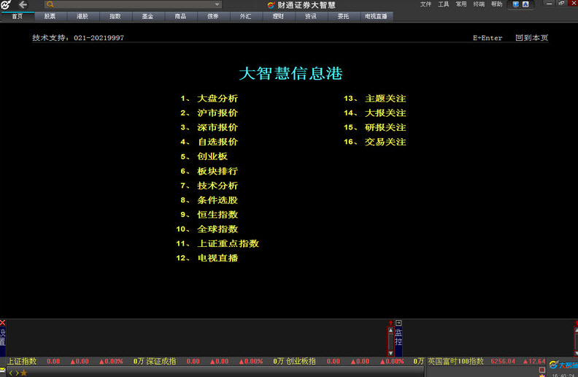Close the bottom panel with red X
This screenshot has width=578, height=377.
coord(3,323)
